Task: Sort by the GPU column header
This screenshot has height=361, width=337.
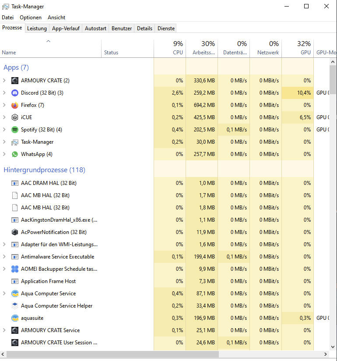Action: 298,48
